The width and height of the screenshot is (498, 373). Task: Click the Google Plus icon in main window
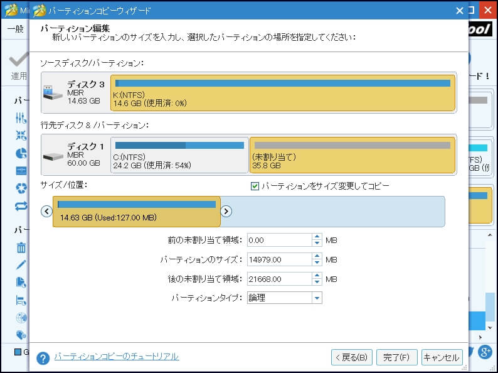pos(485,352)
